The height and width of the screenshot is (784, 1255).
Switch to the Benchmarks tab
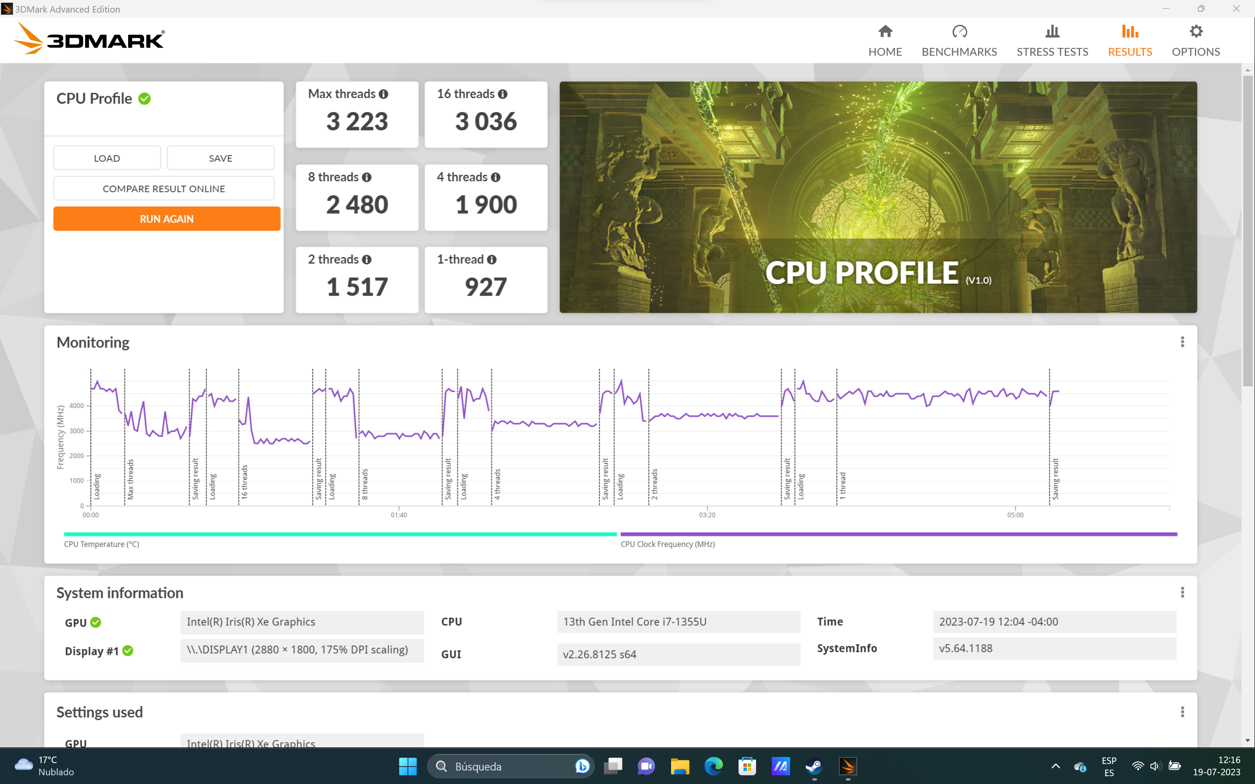click(x=959, y=41)
